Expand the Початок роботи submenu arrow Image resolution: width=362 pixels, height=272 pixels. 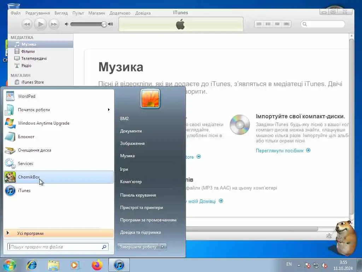(109, 110)
